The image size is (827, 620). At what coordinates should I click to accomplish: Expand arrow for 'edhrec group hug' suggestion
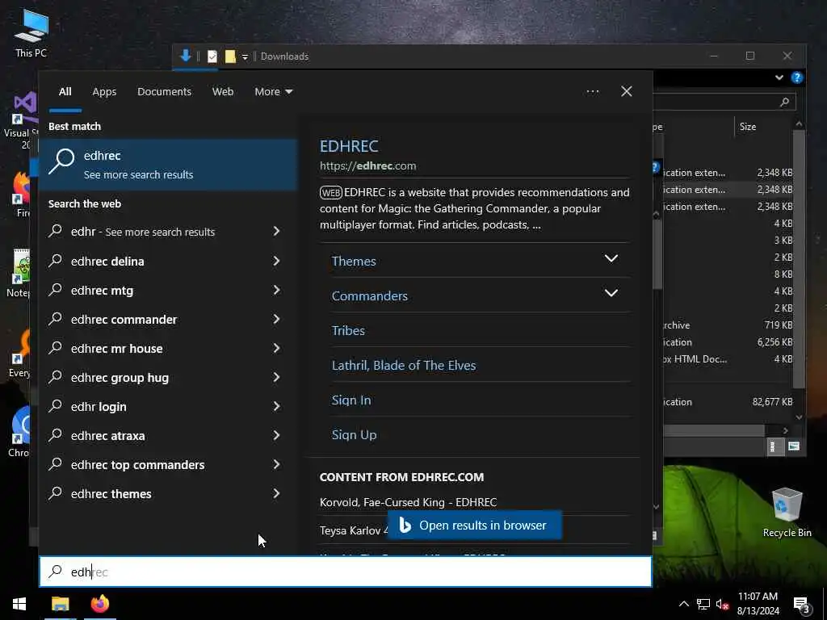[x=276, y=376]
